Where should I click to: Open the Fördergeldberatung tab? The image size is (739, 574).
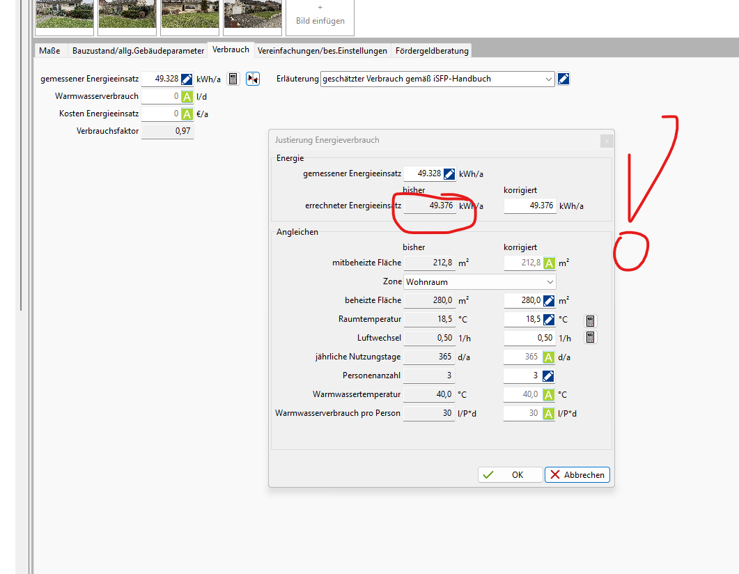tap(432, 51)
